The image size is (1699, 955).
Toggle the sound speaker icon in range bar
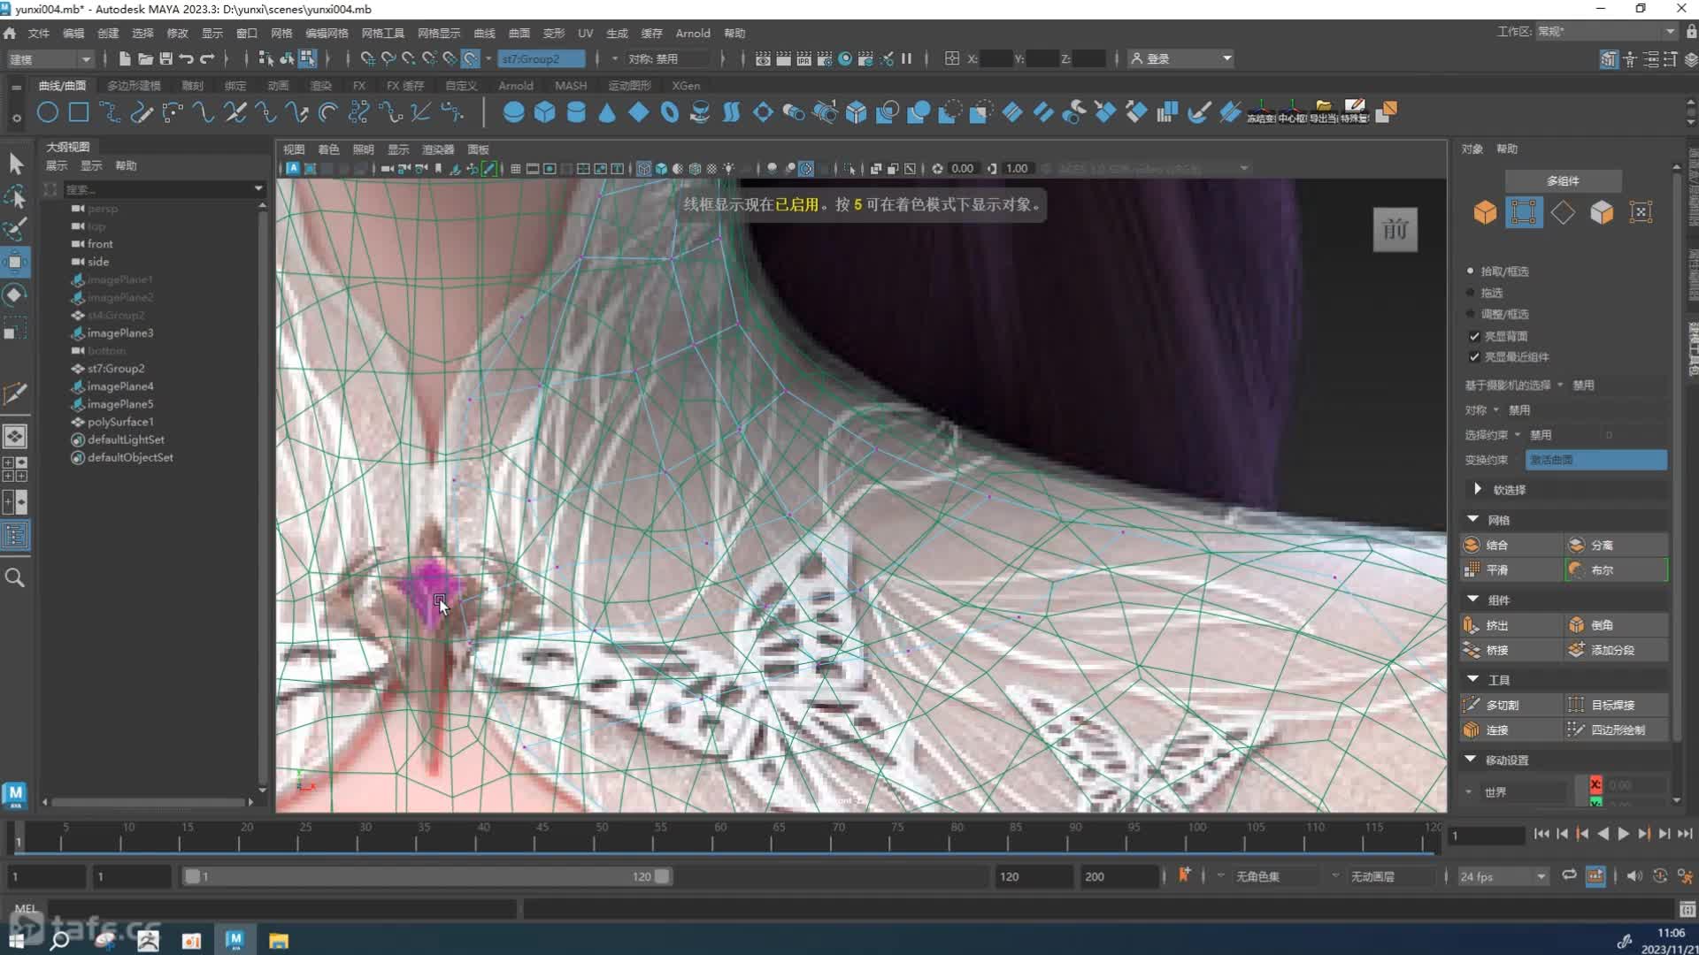1634,875
